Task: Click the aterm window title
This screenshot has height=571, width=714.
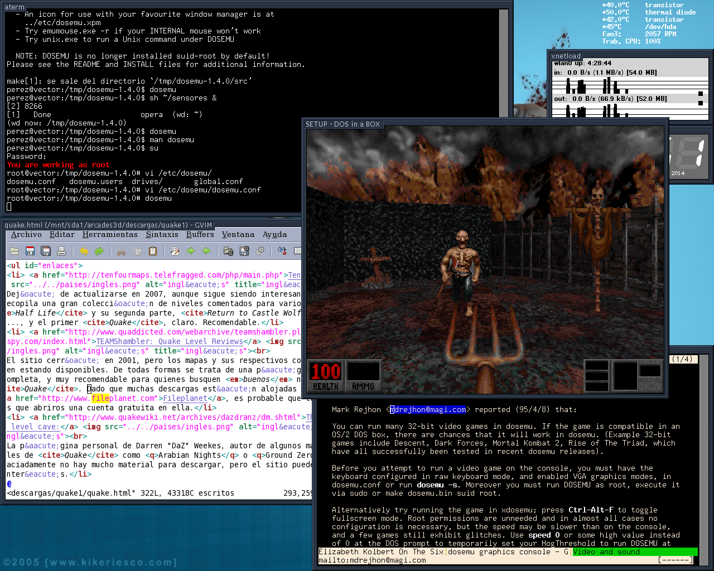Action: point(15,7)
